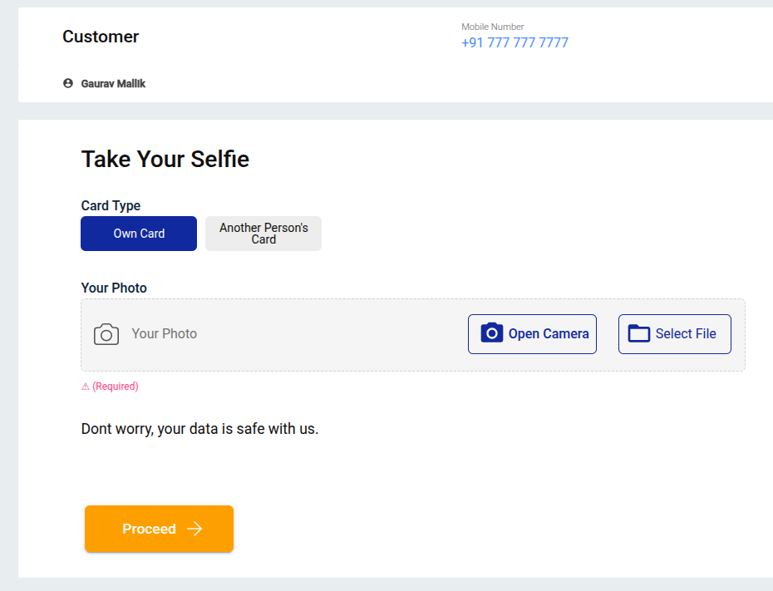Screen dimensions: 773x591
Task: Click the arrow icon on the Proceed button
Action: pos(195,529)
